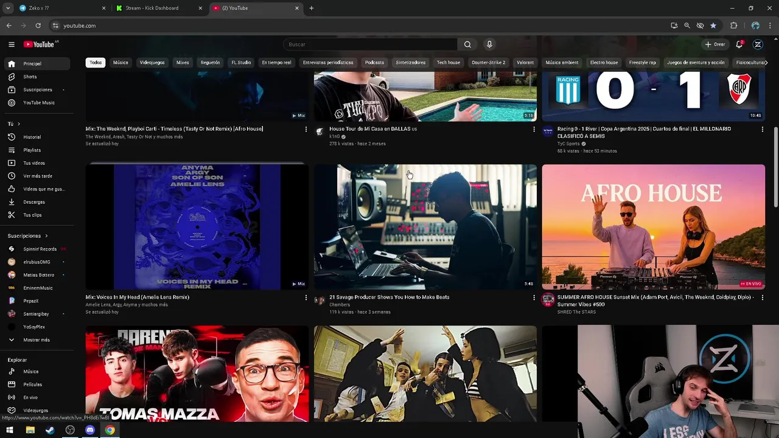Open the TyC Sports channel link
This screenshot has height=438, width=779.
click(568, 144)
